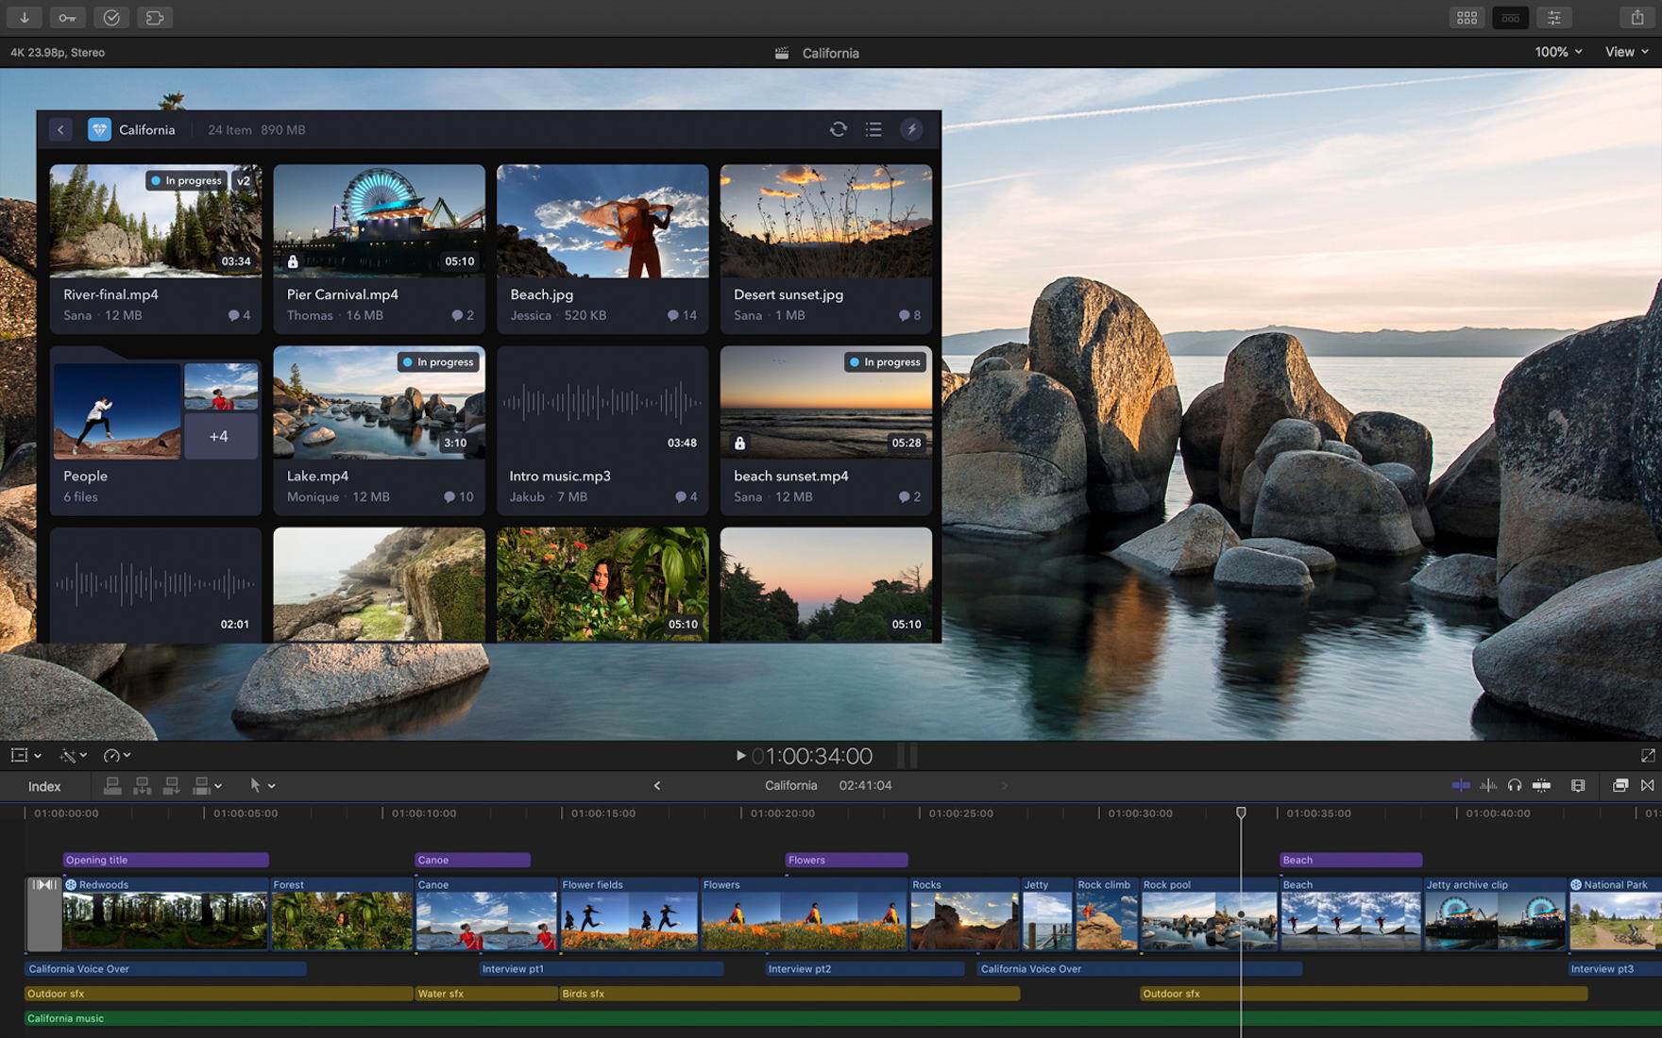Click the import media arrow icon
The height and width of the screenshot is (1038, 1662).
pos(25,18)
